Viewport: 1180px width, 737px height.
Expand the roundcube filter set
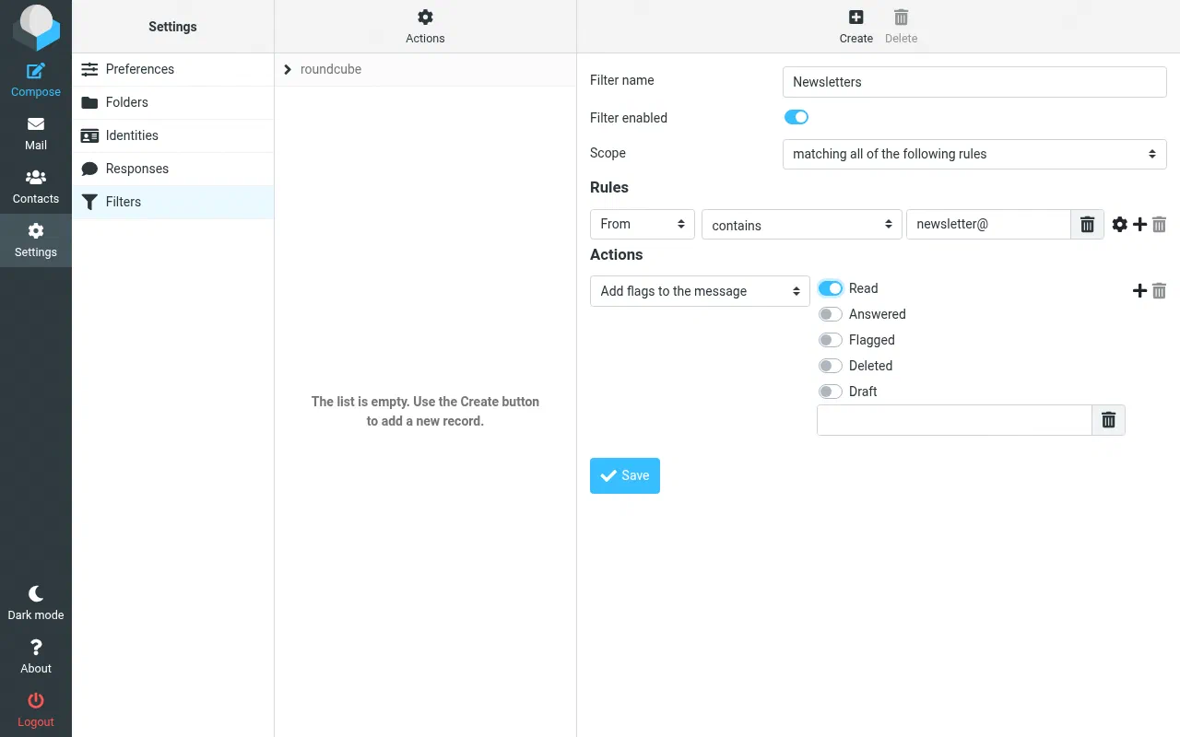[x=288, y=69]
